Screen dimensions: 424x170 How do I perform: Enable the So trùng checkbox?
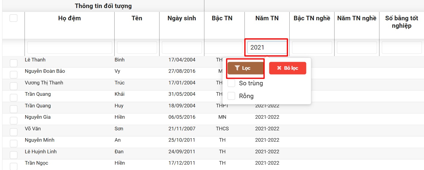click(231, 83)
